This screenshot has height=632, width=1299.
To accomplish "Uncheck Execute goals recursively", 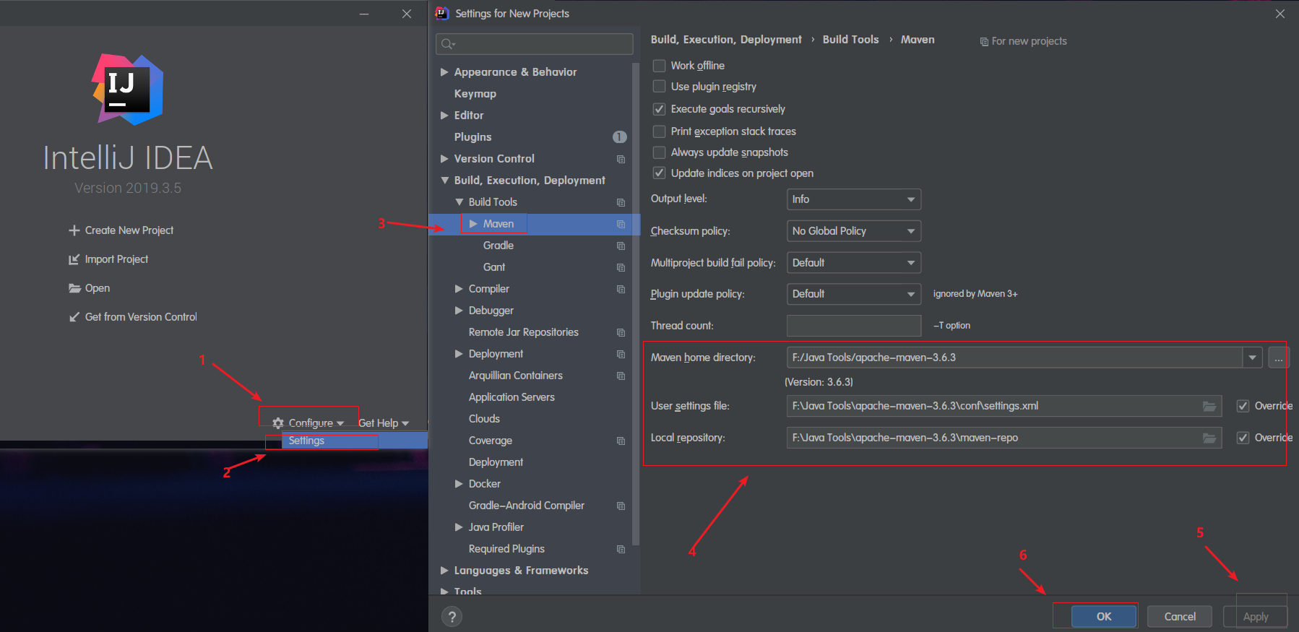I will click(x=659, y=109).
